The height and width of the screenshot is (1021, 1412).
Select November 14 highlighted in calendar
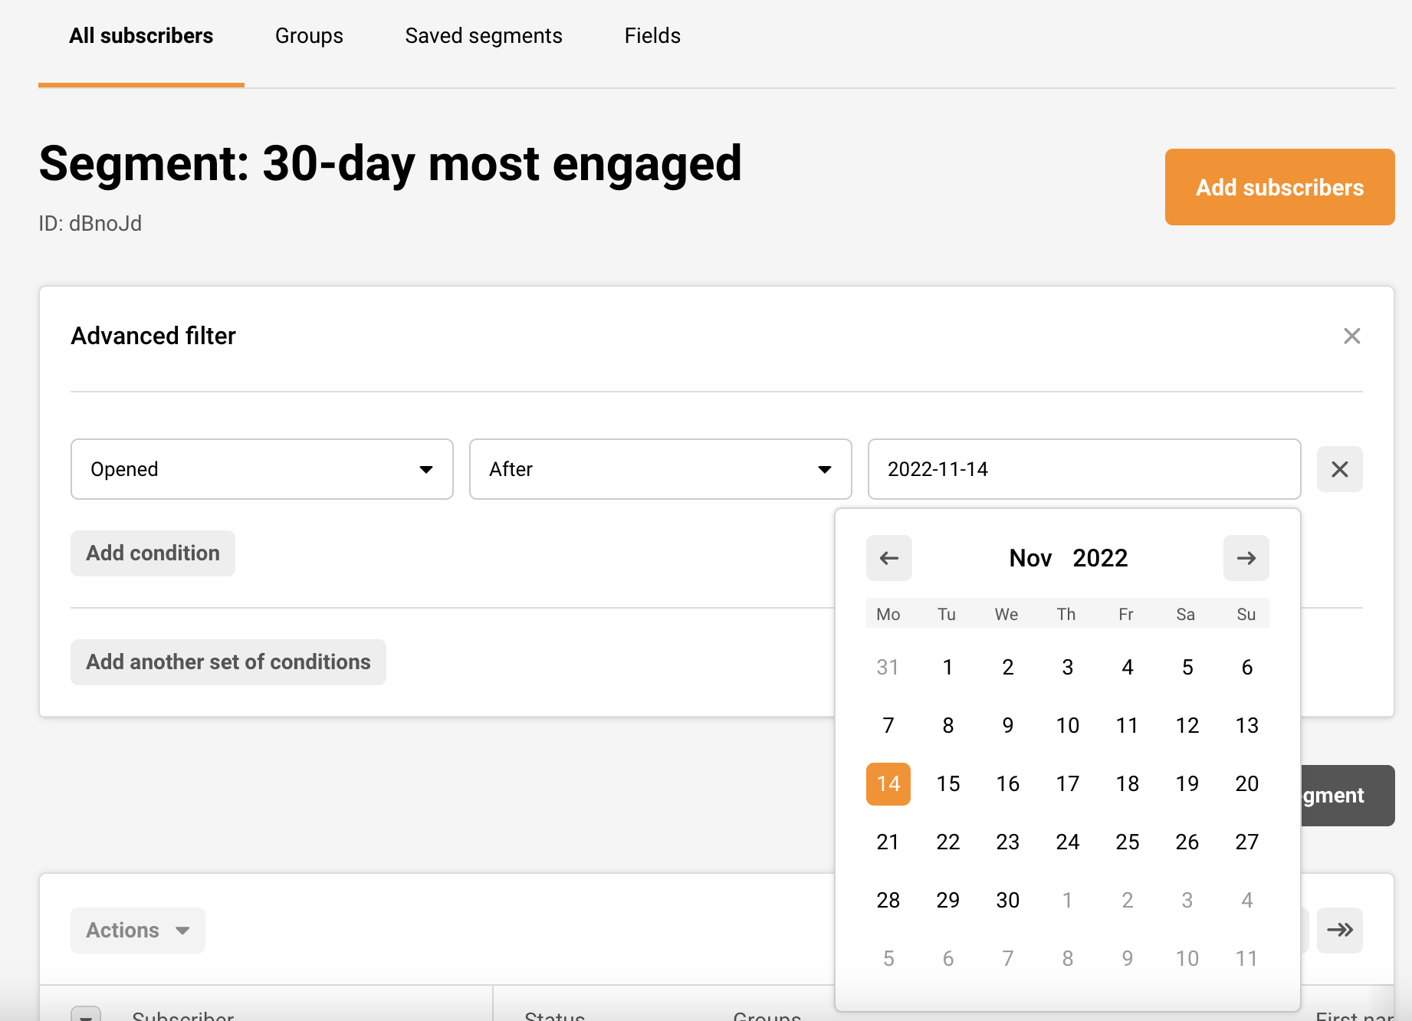click(x=888, y=783)
